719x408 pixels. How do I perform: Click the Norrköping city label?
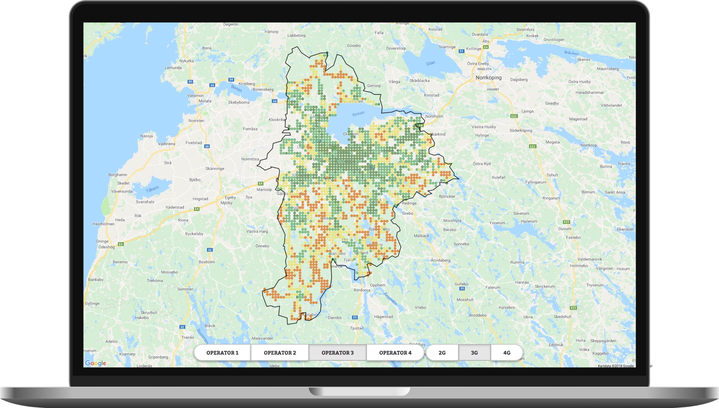pyautogui.click(x=488, y=78)
